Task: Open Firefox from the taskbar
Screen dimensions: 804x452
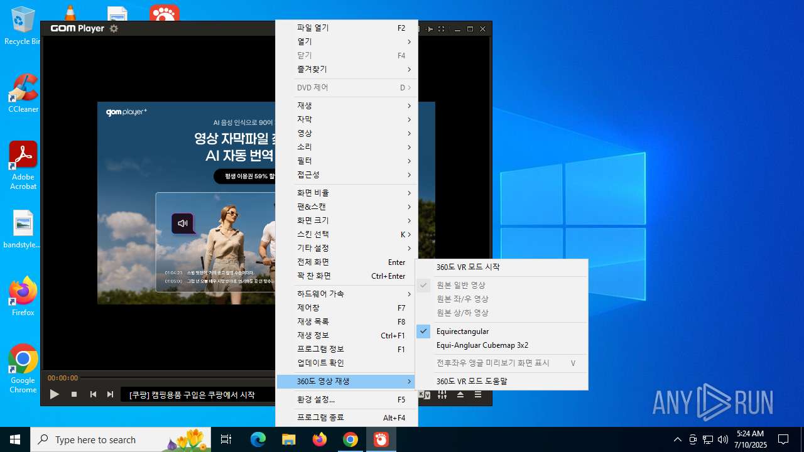Action: click(x=320, y=439)
